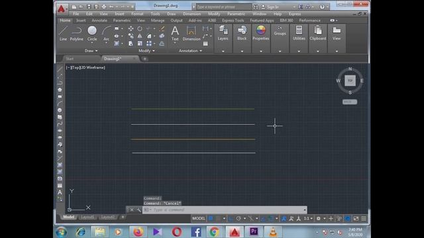Select the Polyline tool in the ribbon
Image resolution: width=424 pixels, height=238 pixels.
coord(77,34)
